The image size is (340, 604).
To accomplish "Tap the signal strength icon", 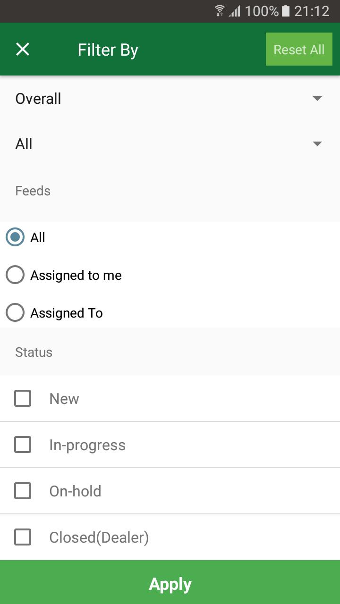I will 235,11.
